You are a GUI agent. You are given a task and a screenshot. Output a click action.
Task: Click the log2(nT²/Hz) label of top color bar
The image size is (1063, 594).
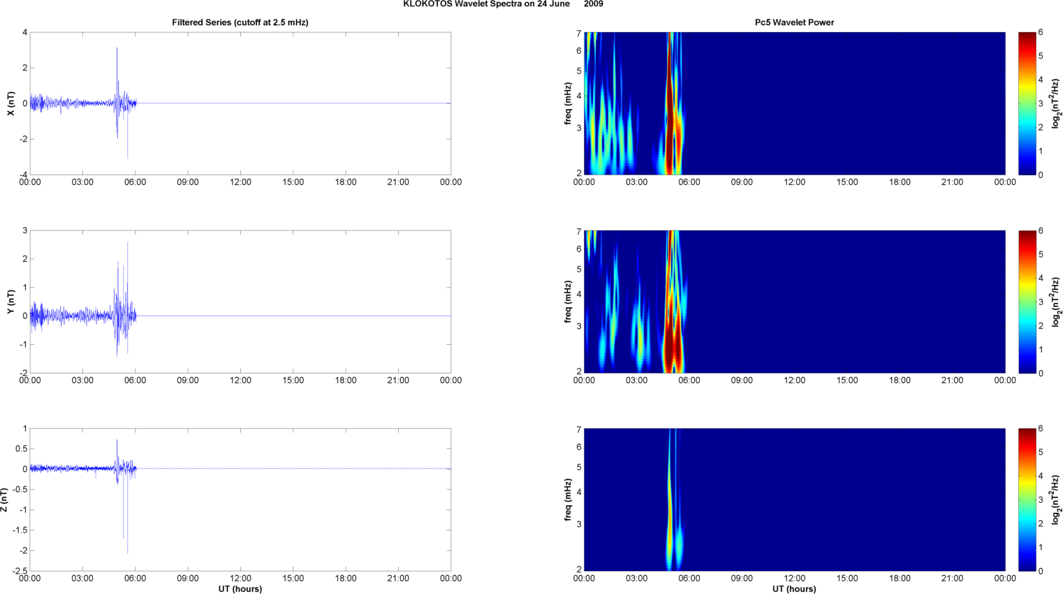tap(1055, 103)
